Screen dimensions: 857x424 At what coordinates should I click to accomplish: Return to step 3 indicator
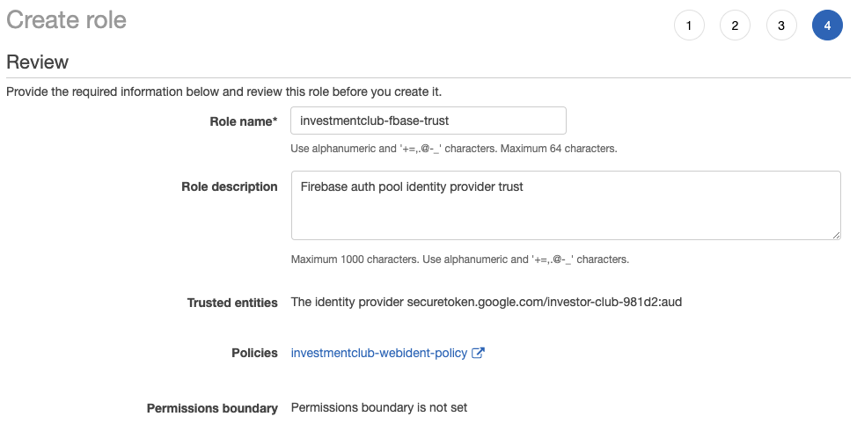(x=781, y=26)
